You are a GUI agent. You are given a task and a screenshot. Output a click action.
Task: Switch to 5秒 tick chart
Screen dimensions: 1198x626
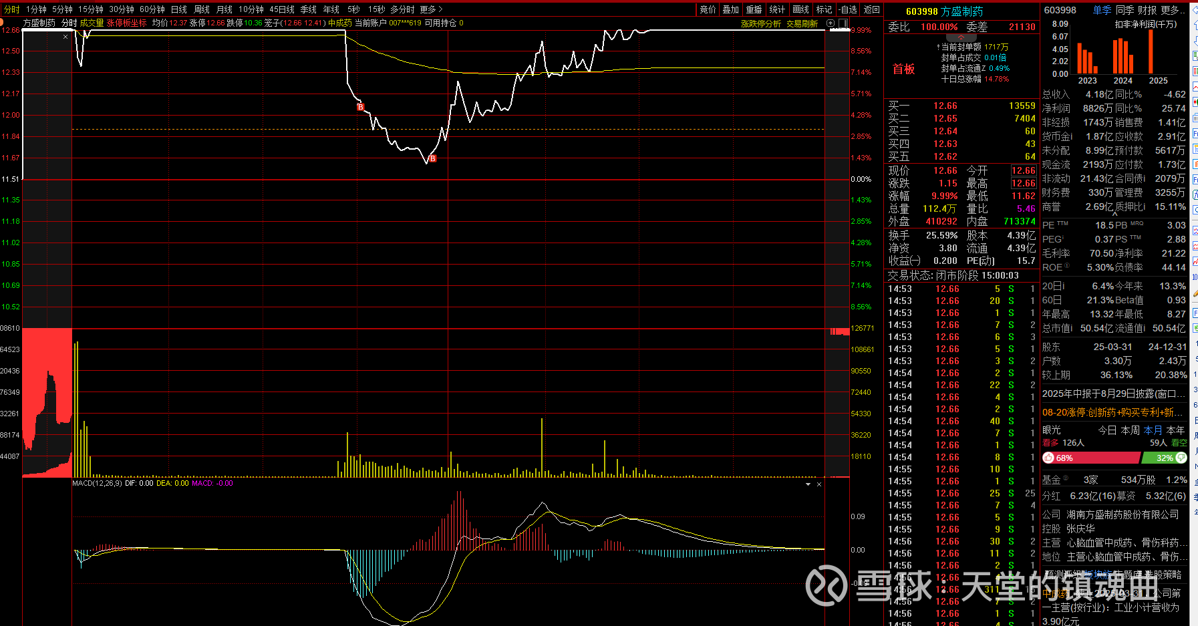(x=354, y=9)
